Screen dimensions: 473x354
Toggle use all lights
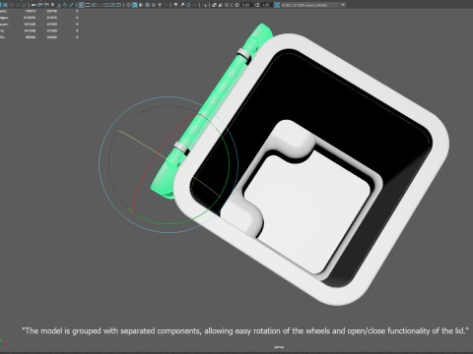point(160,5)
